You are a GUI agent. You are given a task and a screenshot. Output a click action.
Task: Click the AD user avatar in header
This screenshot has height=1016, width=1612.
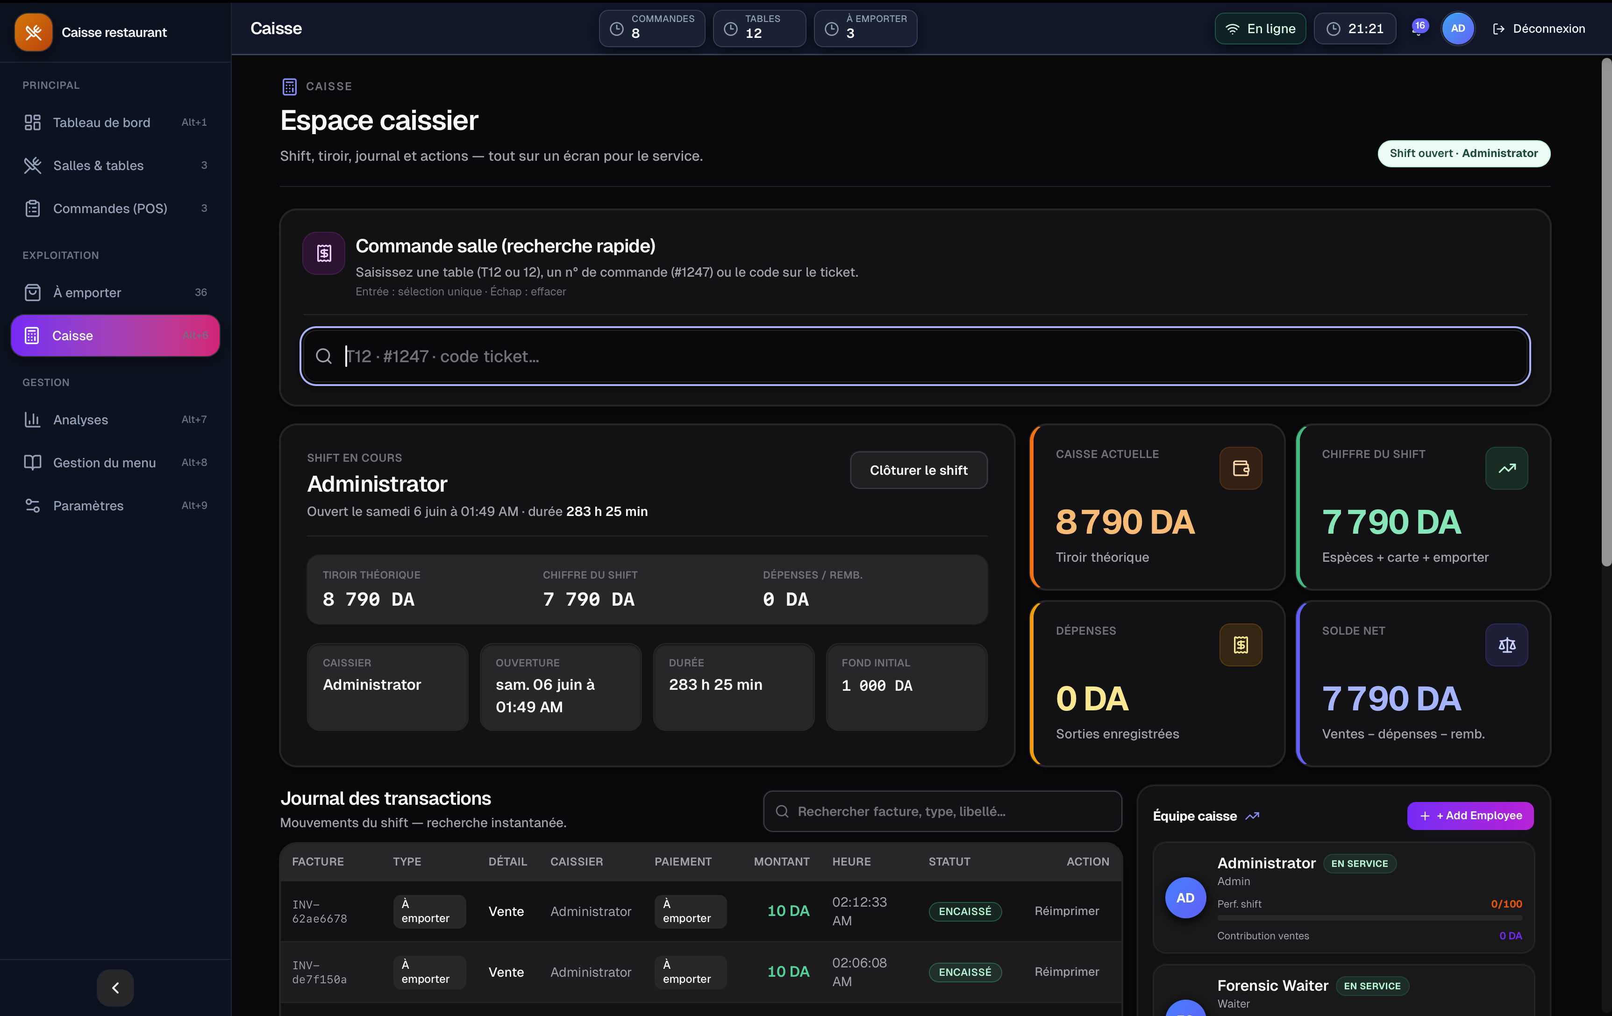point(1458,29)
